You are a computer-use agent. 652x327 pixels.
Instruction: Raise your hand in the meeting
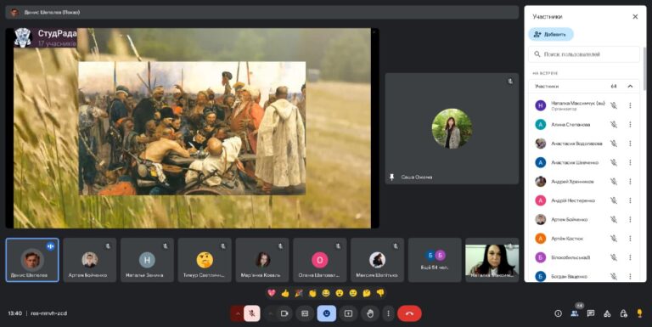coord(370,313)
